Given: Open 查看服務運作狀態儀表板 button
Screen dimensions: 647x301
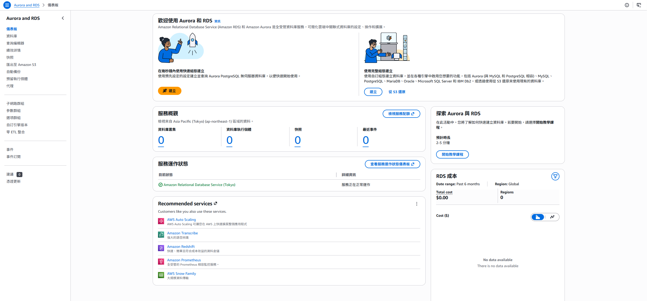Looking at the screenshot, I should [392, 164].
